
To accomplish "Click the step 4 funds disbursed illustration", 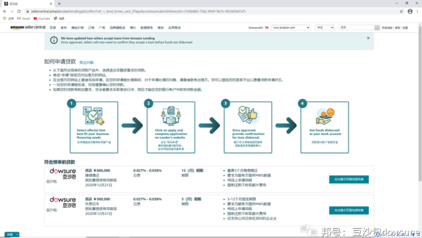I will pos(325,117).
